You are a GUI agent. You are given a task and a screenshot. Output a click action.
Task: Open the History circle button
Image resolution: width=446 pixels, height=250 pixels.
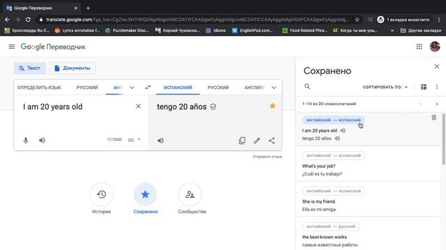(101, 194)
